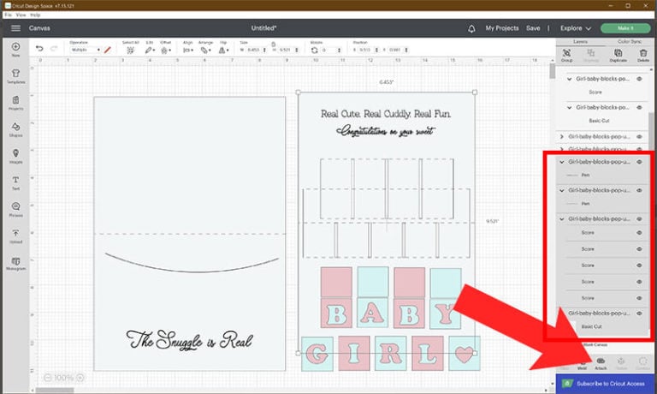Screen dimensions: 657x394
Task: Click the Delete trash icon
Action: (643, 53)
